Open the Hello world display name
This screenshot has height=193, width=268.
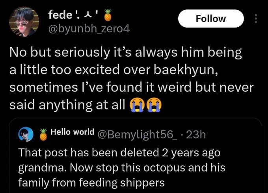pos(72,132)
